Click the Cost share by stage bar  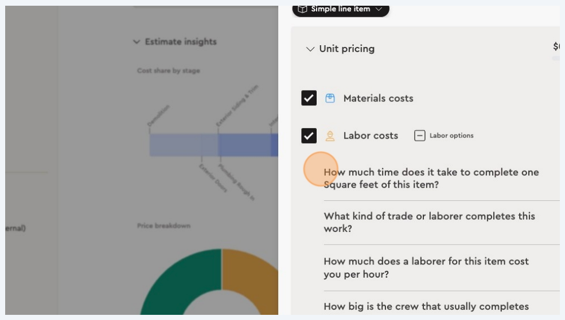pos(212,145)
